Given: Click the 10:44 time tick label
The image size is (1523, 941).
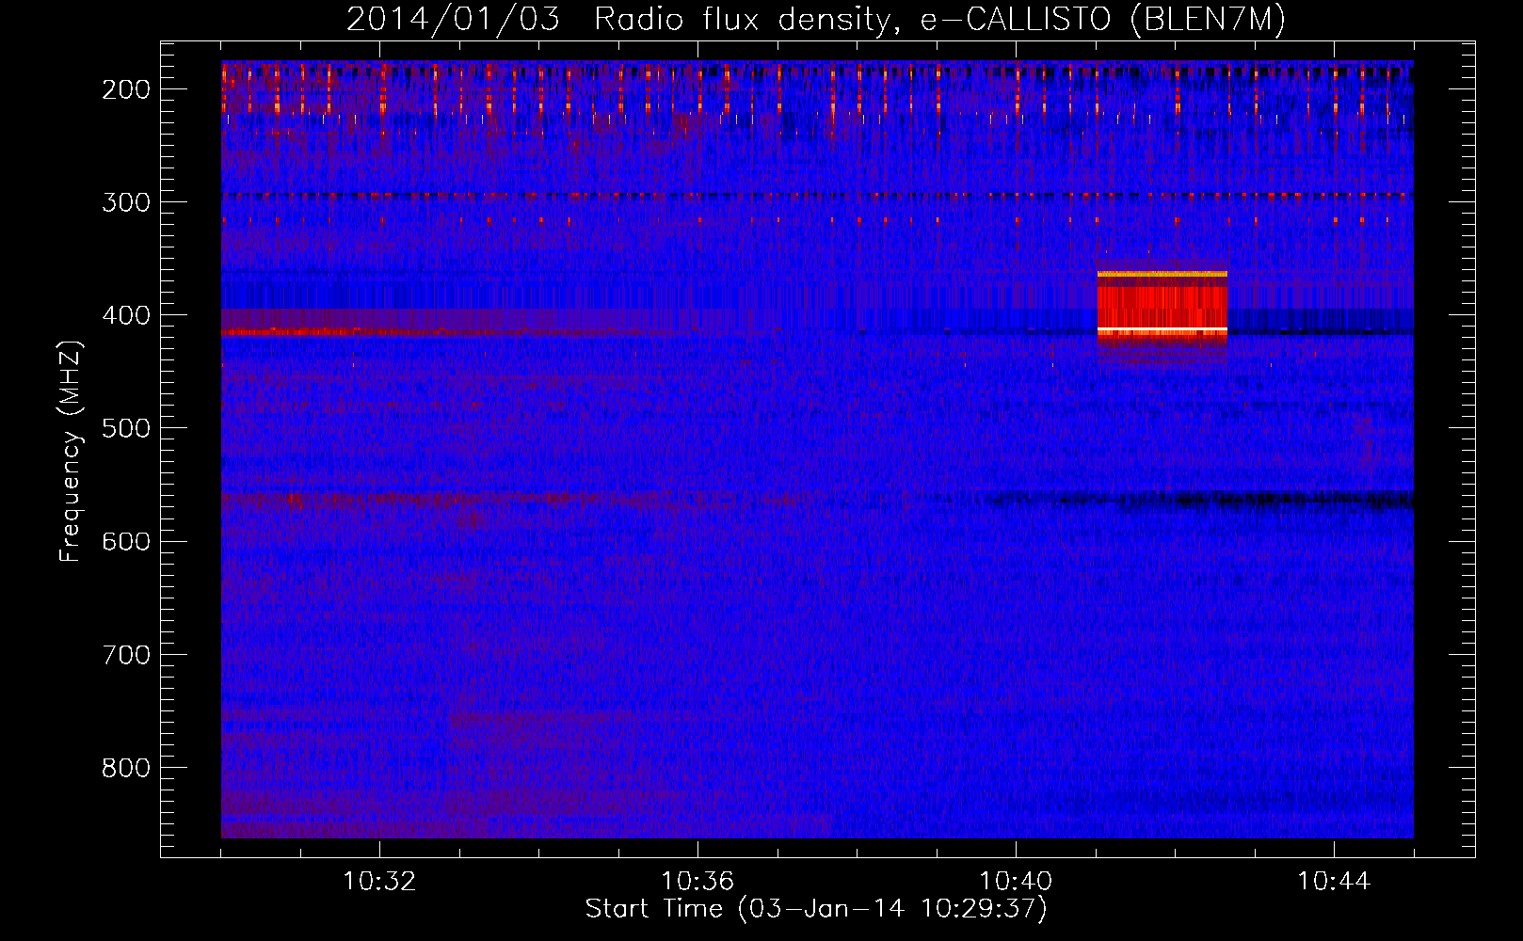Looking at the screenshot, I should coord(1334,882).
